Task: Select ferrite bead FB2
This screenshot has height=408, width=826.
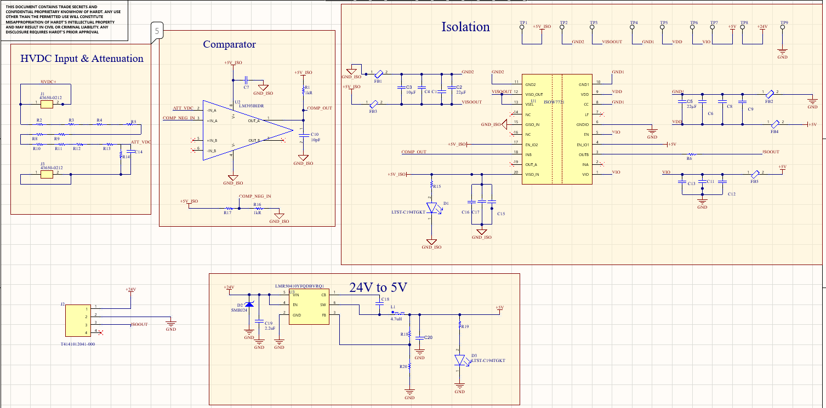Action: [770, 94]
